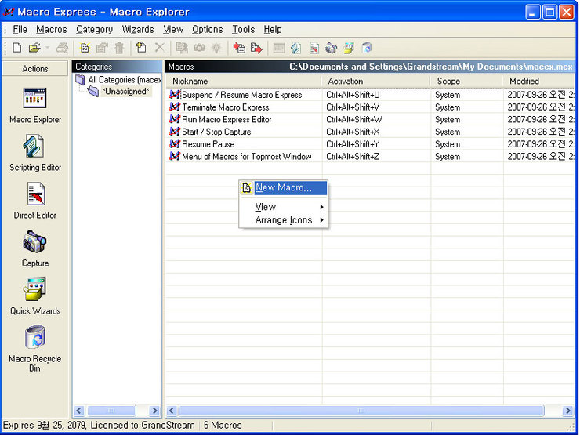580x435 pixels.
Task: Click the 6 Macros status bar entry
Action: point(223,426)
